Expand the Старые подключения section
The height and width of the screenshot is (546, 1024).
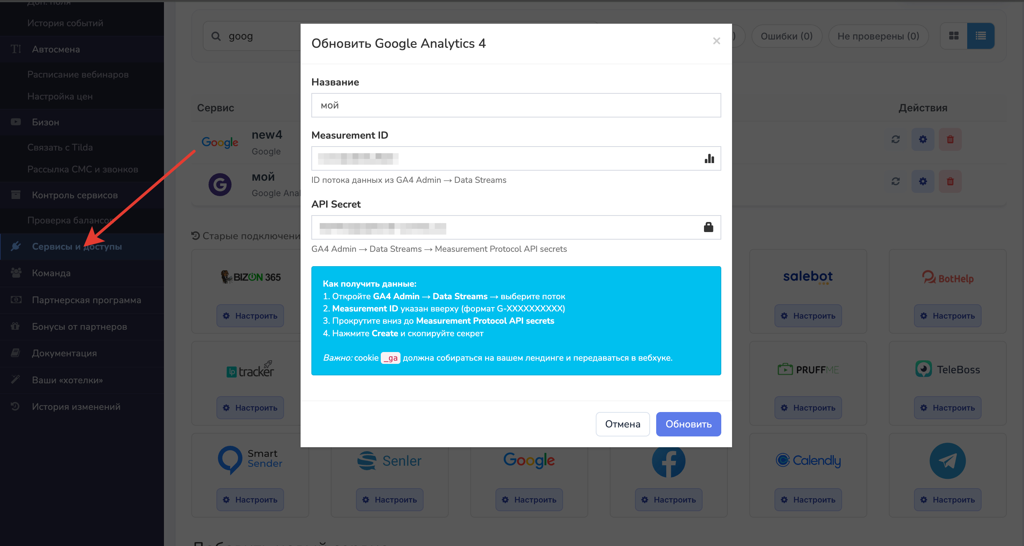[x=246, y=236]
